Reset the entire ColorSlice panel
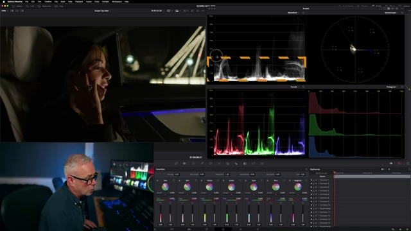Screen dimensions: 411x231 [306, 169]
